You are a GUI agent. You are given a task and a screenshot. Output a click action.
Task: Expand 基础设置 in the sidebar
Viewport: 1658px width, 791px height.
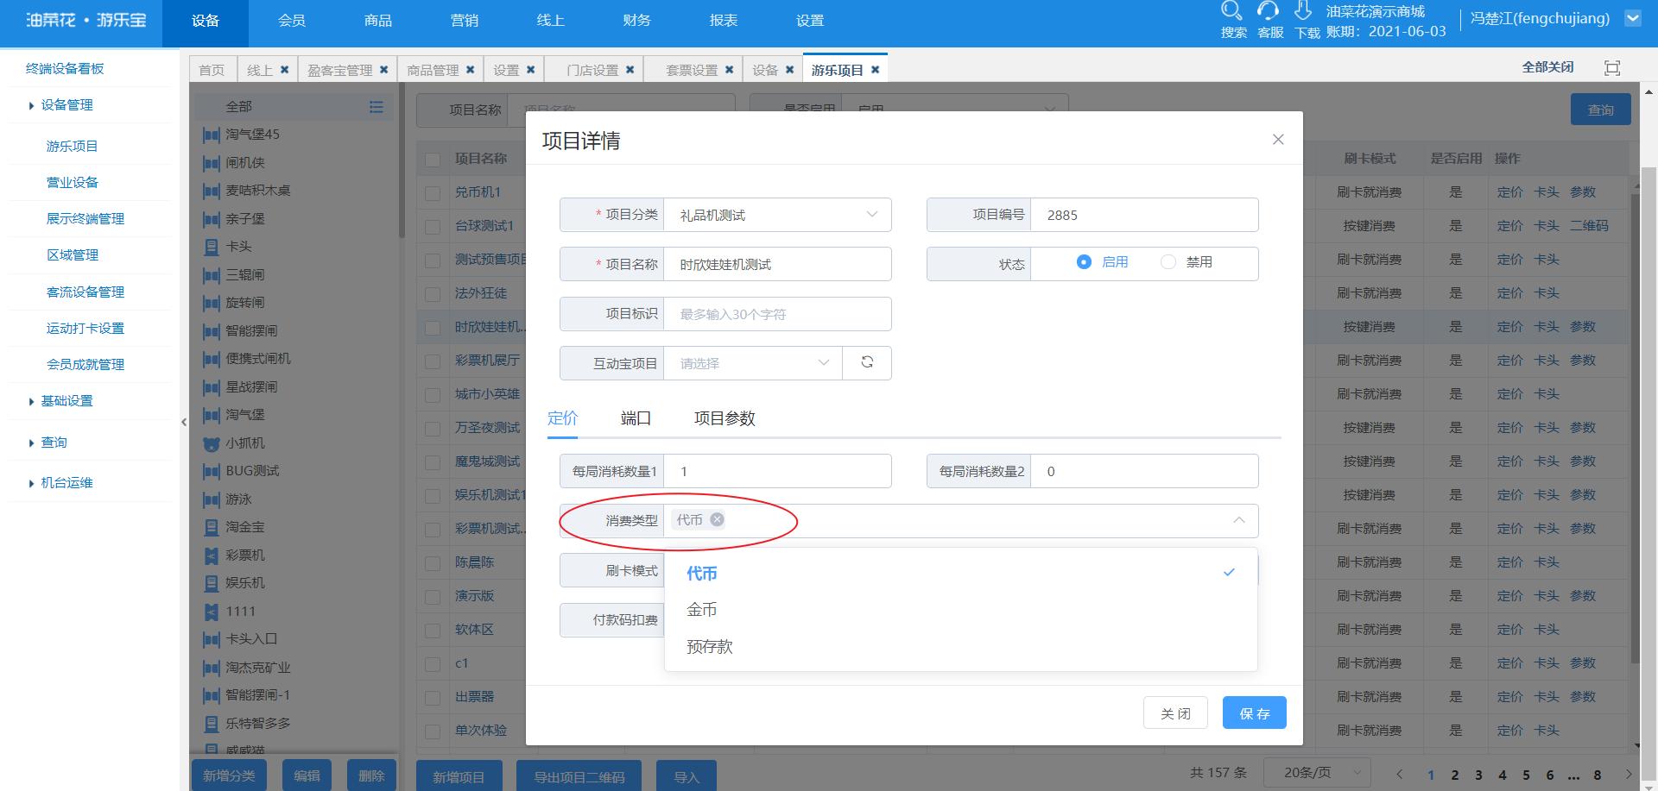[x=66, y=401]
